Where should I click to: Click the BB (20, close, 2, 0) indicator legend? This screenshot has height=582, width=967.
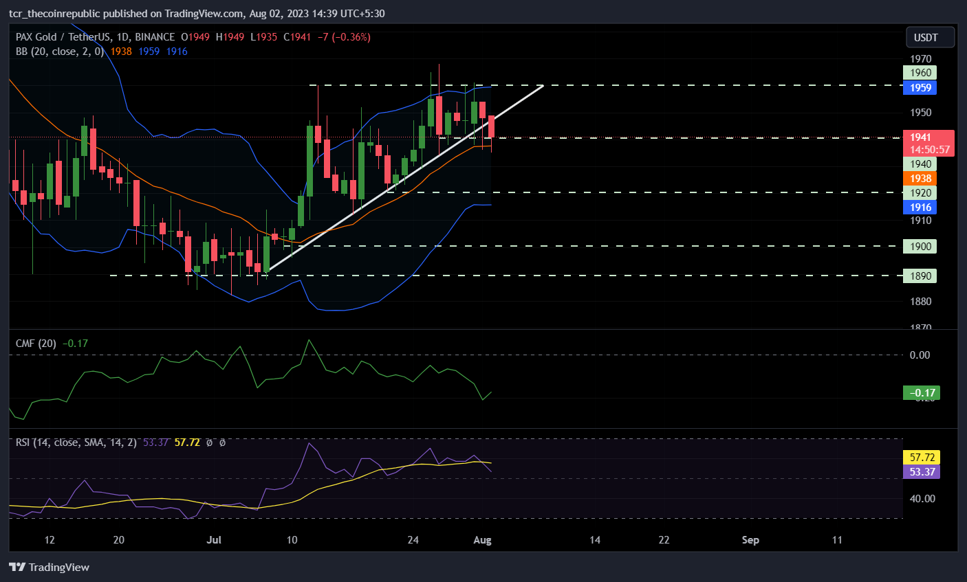coord(60,52)
